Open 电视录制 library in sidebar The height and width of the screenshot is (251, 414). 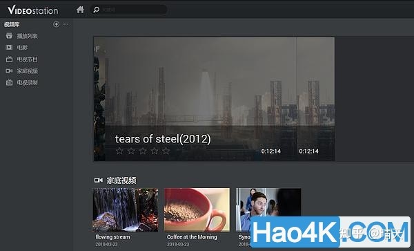point(28,82)
